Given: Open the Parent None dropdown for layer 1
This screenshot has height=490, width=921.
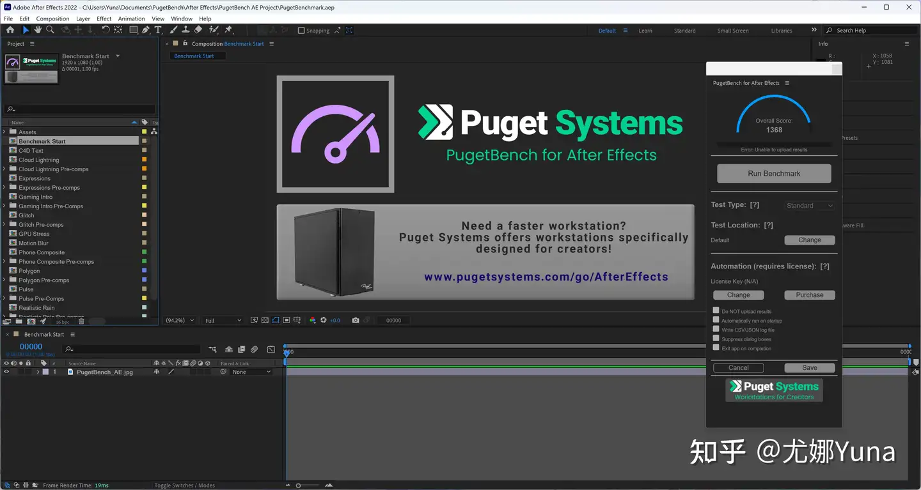Looking at the screenshot, I should pos(251,372).
